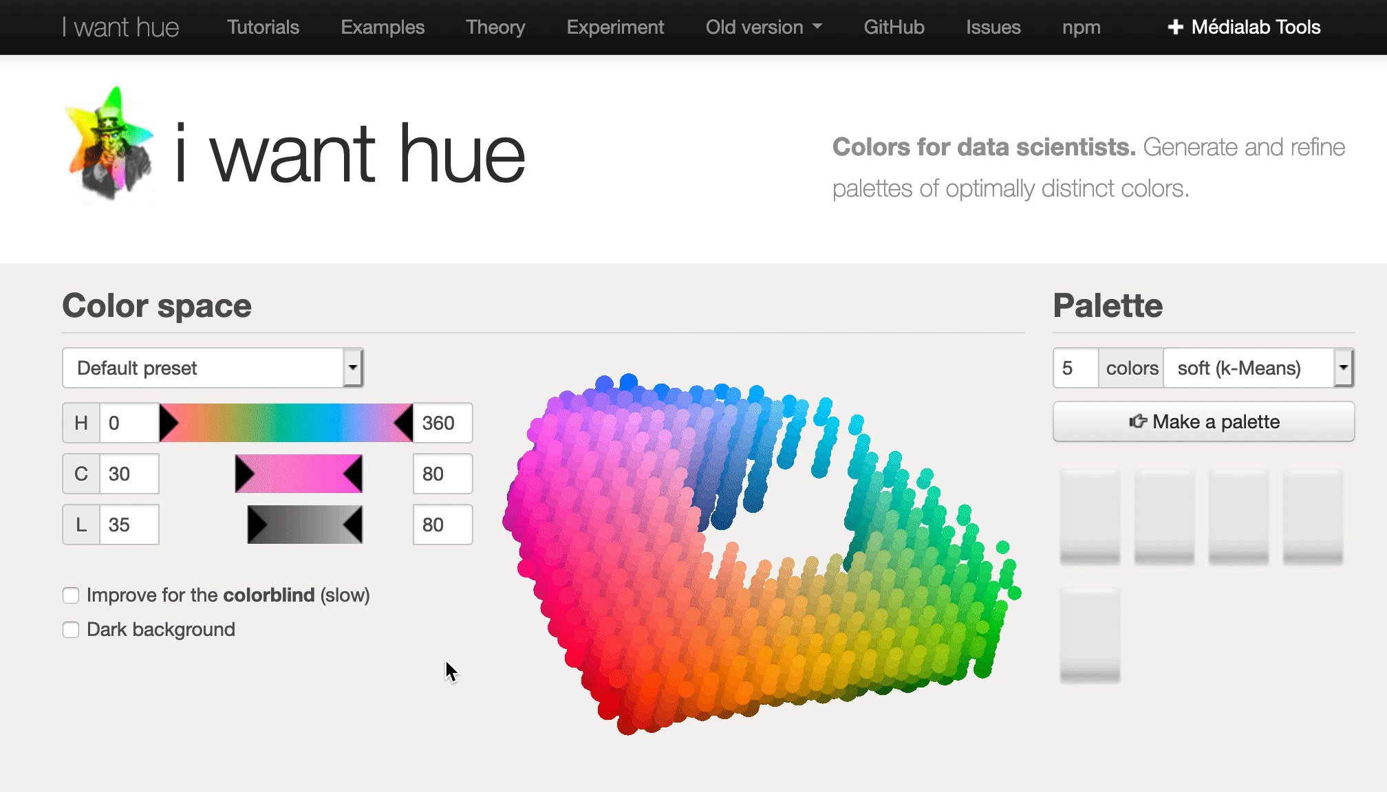Click the Chroma maximum input showing 80
This screenshot has width=1387, height=792.
click(442, 474)
